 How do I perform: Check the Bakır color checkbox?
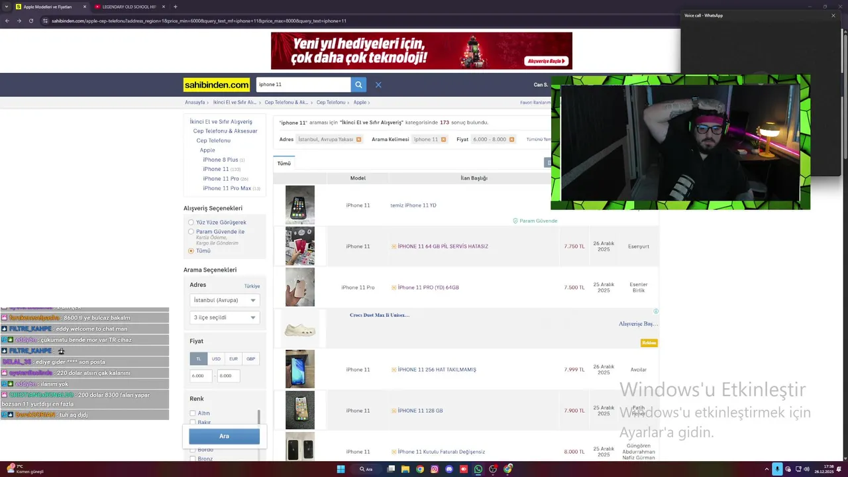point(193,422)
